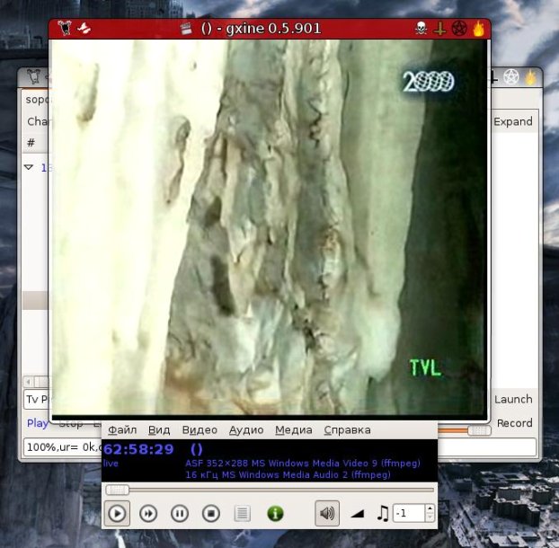Click the flame icon in background window title

point(530,77)
